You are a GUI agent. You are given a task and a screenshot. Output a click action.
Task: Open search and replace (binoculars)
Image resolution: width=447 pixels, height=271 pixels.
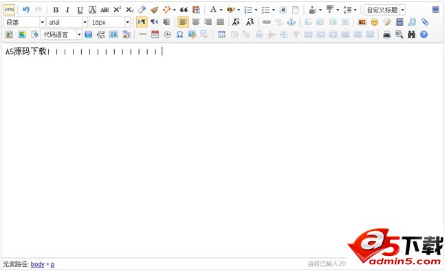tap(411, 34)
